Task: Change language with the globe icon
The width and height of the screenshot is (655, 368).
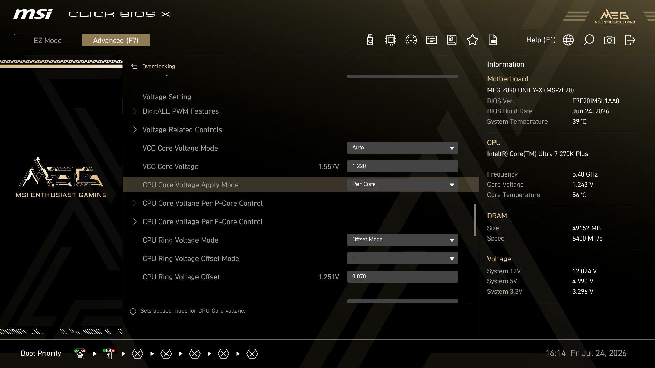Action: [568, 40]
